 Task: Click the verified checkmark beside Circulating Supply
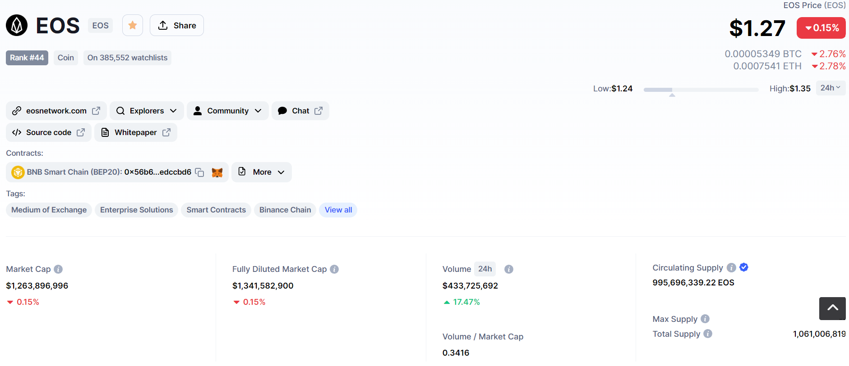(x=744, y=267)
